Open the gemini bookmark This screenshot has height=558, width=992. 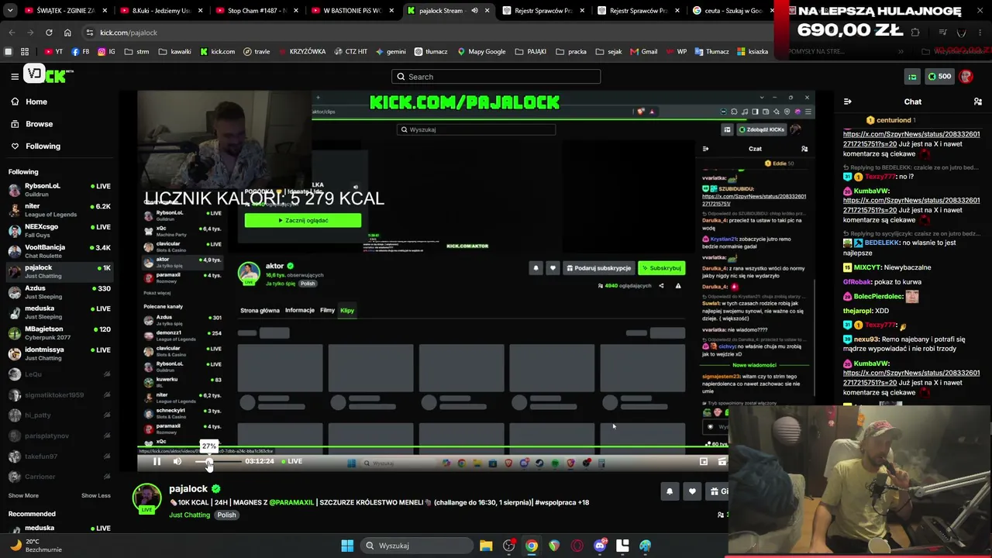391,52
